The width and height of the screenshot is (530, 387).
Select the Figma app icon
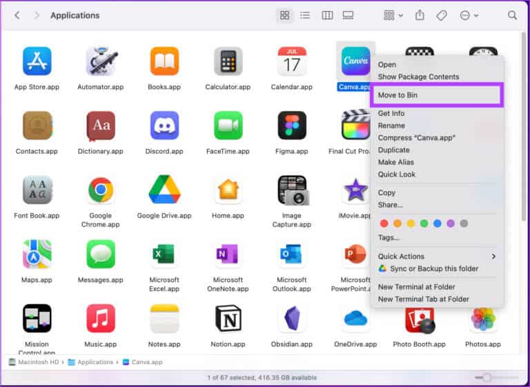[292, 126]
